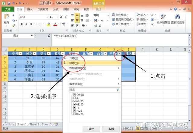Click the Format Painter brush icon
The image size is (193, 133).
click(x=13, y=25)
